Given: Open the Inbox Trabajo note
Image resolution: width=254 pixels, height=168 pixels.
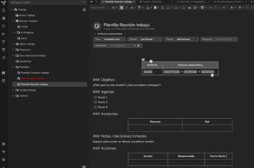Looking at the screenshot, I should click(x=27, y=15).
